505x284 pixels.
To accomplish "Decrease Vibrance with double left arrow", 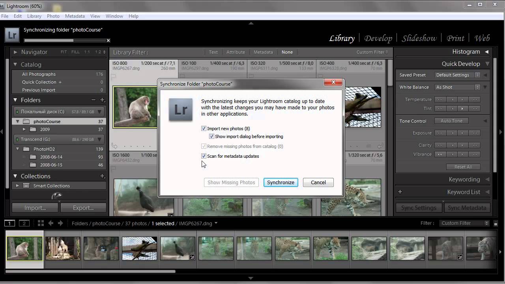I will pos(440,154).
